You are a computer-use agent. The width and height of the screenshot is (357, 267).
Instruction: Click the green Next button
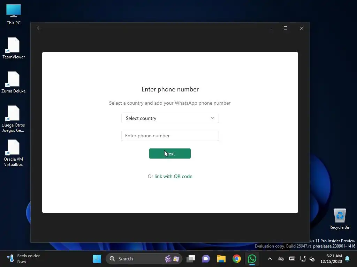tap(170, 153)
